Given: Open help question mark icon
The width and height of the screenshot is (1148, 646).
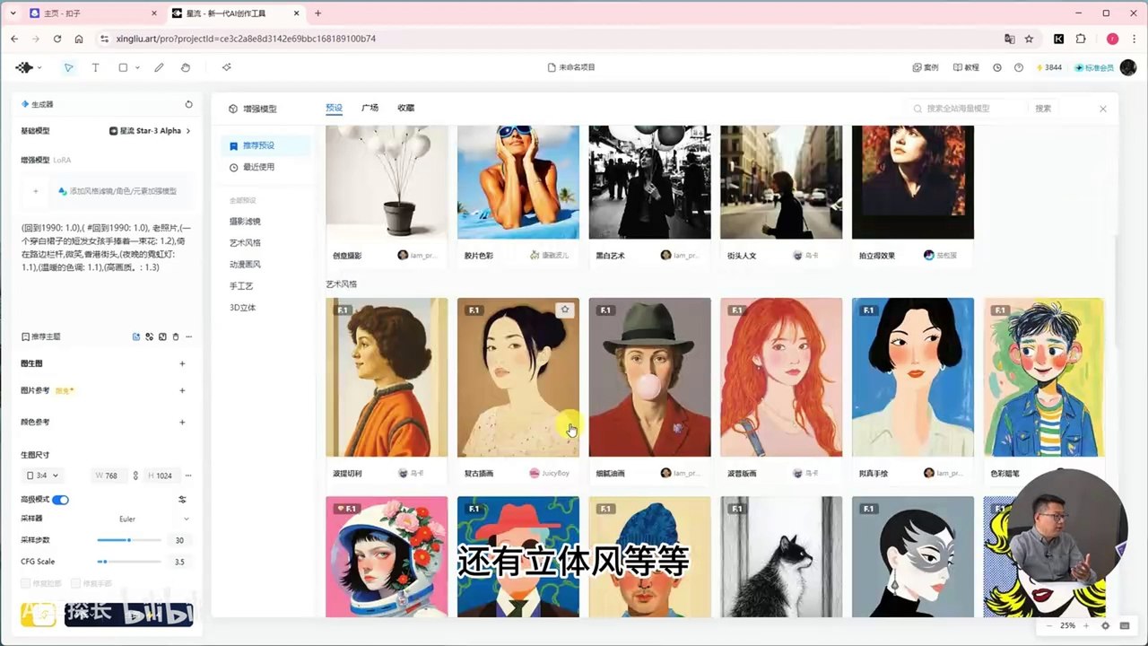Looking at the screenshot, I should [x=1019, y=67].
